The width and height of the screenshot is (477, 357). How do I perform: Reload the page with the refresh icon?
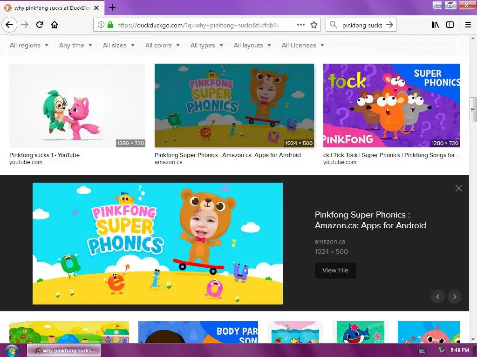pos(40,25)
